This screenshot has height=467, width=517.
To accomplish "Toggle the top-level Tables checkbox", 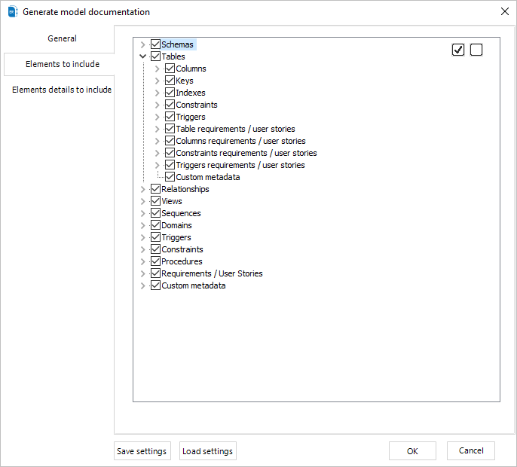I will point(155,56).
